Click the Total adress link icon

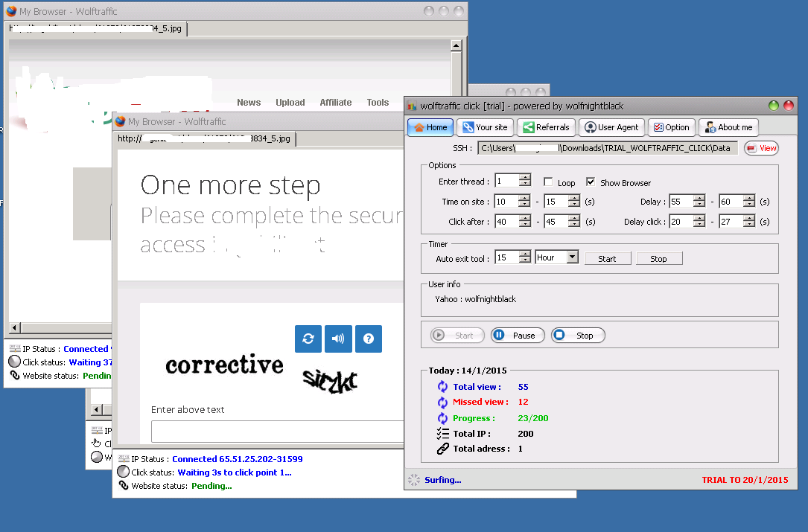[x=442, y=449]
